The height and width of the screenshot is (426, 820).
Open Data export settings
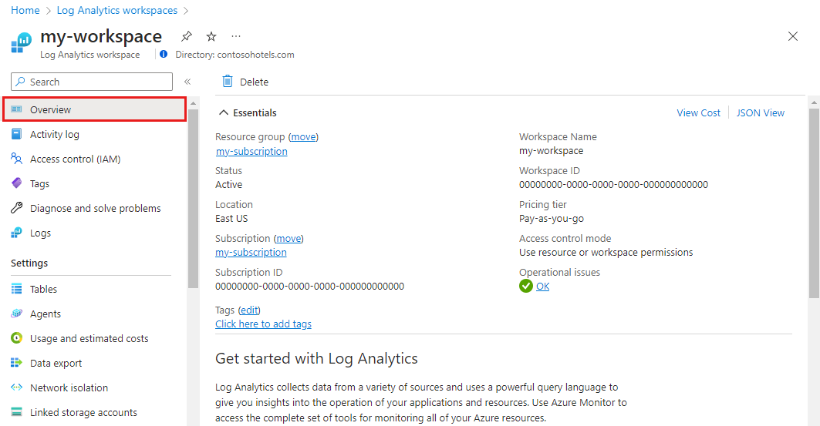(56, 363)
